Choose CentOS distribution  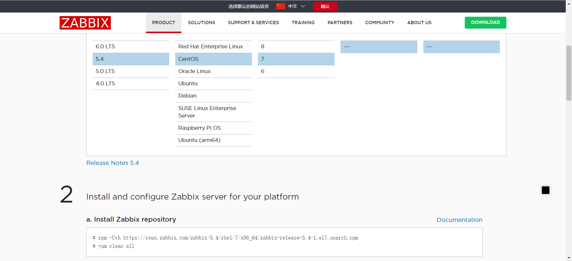[213, 59]
